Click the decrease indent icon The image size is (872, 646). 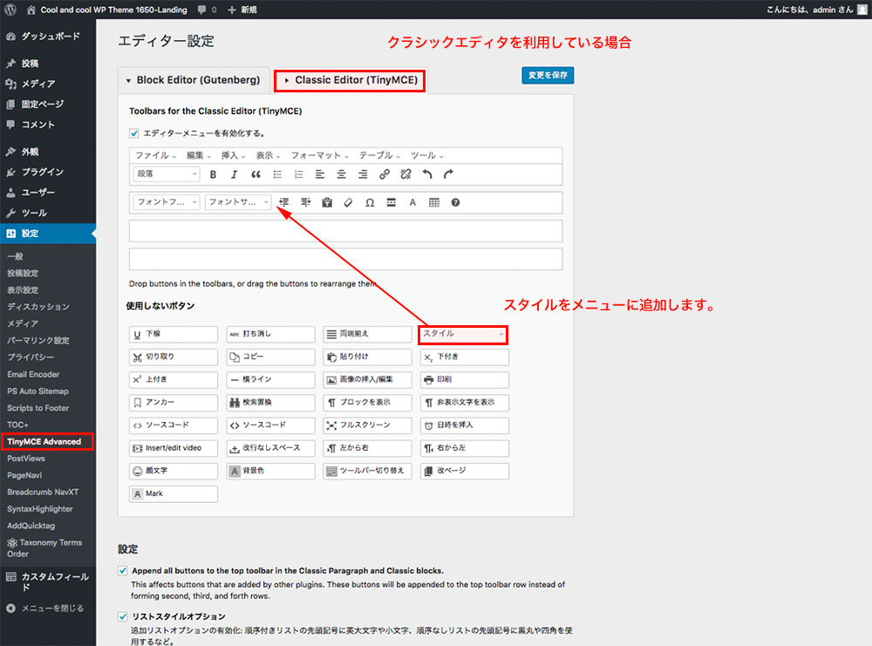tap(284, 202)
